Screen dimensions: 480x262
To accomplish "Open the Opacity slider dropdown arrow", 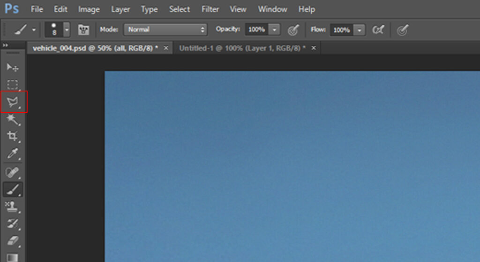I will coord(275,29).
